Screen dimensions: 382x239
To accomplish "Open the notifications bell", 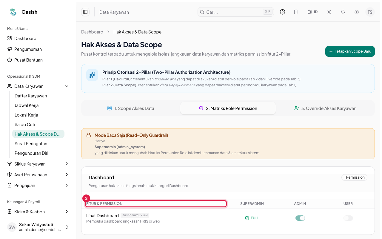I will [x=343, y=12].
